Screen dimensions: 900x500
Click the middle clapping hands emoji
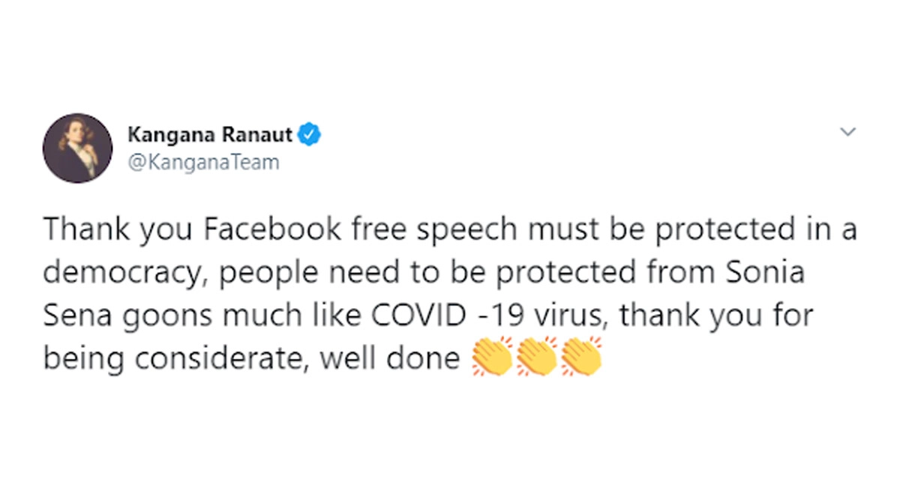[x=537, y=358]
